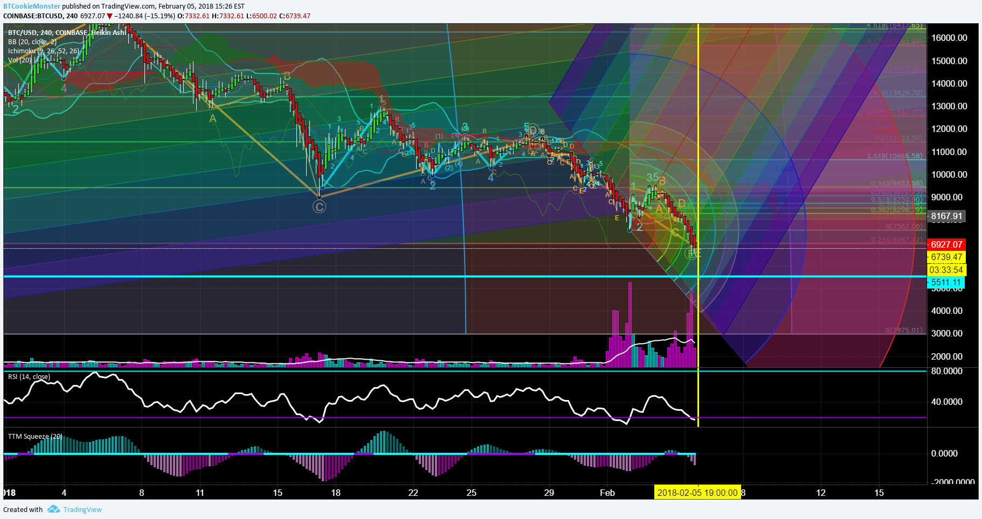Click the 1.618(10666.58) Fibonacci level label
Image resolution: width=982 pixels, height=519 pixels.
(895, 156)
